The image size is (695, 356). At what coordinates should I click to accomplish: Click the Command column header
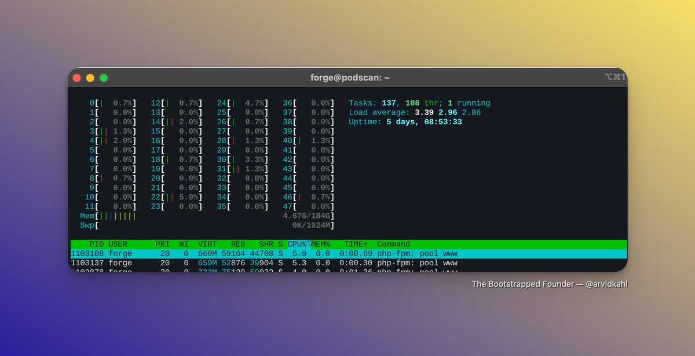click(393, 244)
